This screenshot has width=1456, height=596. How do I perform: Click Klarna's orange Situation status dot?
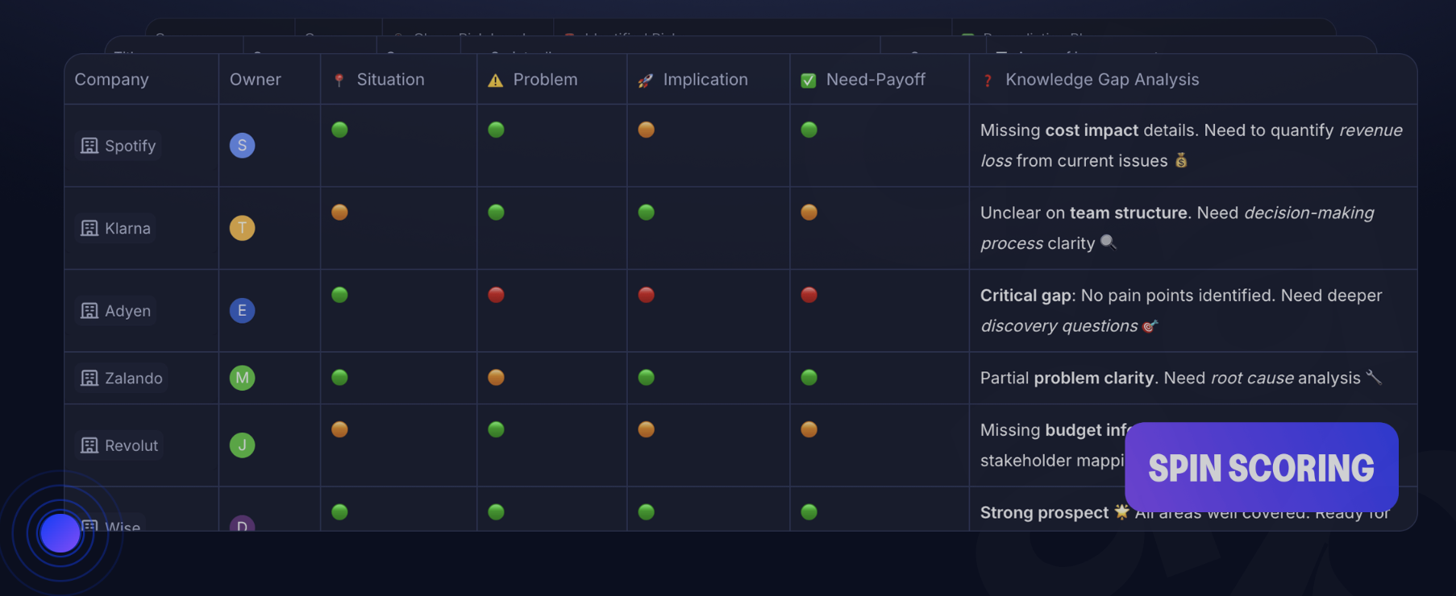pos(339,213)
